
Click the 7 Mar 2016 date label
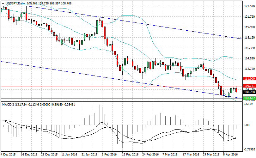[x=170, y=155]
